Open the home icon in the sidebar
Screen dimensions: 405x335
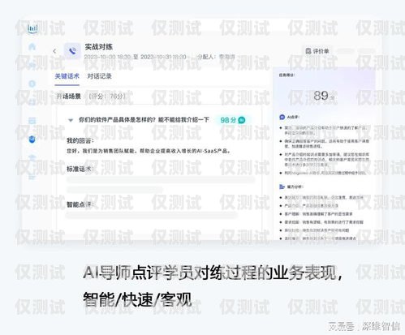point(32,47)
